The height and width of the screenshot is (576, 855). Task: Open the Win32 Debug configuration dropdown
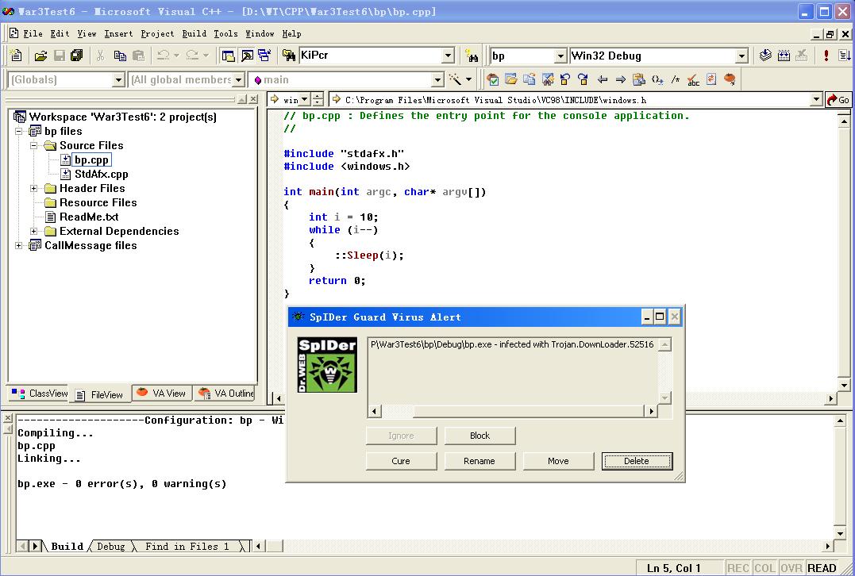click(x=741, y=56)
